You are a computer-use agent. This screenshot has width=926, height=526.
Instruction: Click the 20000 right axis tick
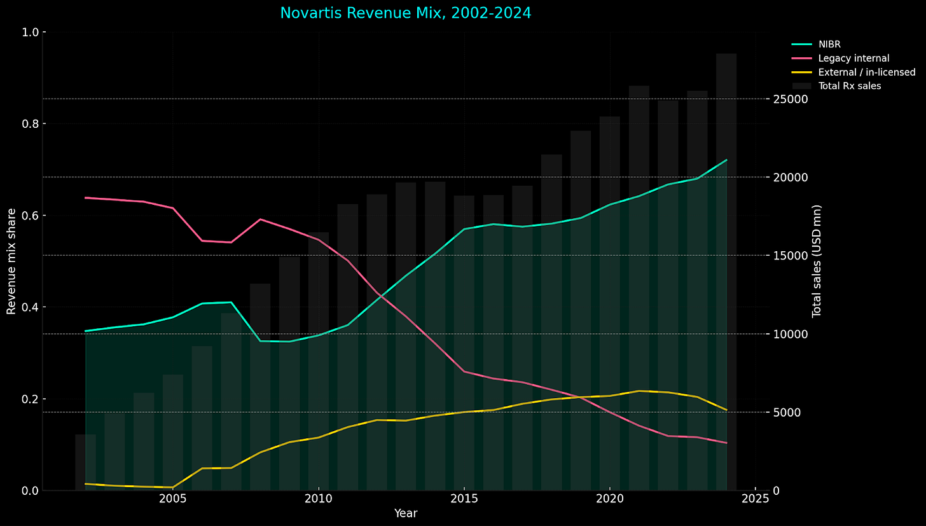pos(790,177)
